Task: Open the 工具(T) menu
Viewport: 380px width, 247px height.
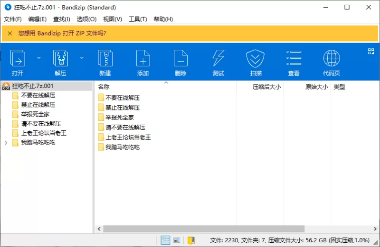Action: click(138, 19)
